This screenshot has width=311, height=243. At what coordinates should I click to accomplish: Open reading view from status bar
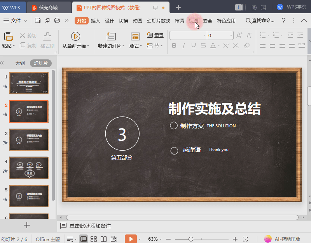pyautogui.click(x=103, y=239)
